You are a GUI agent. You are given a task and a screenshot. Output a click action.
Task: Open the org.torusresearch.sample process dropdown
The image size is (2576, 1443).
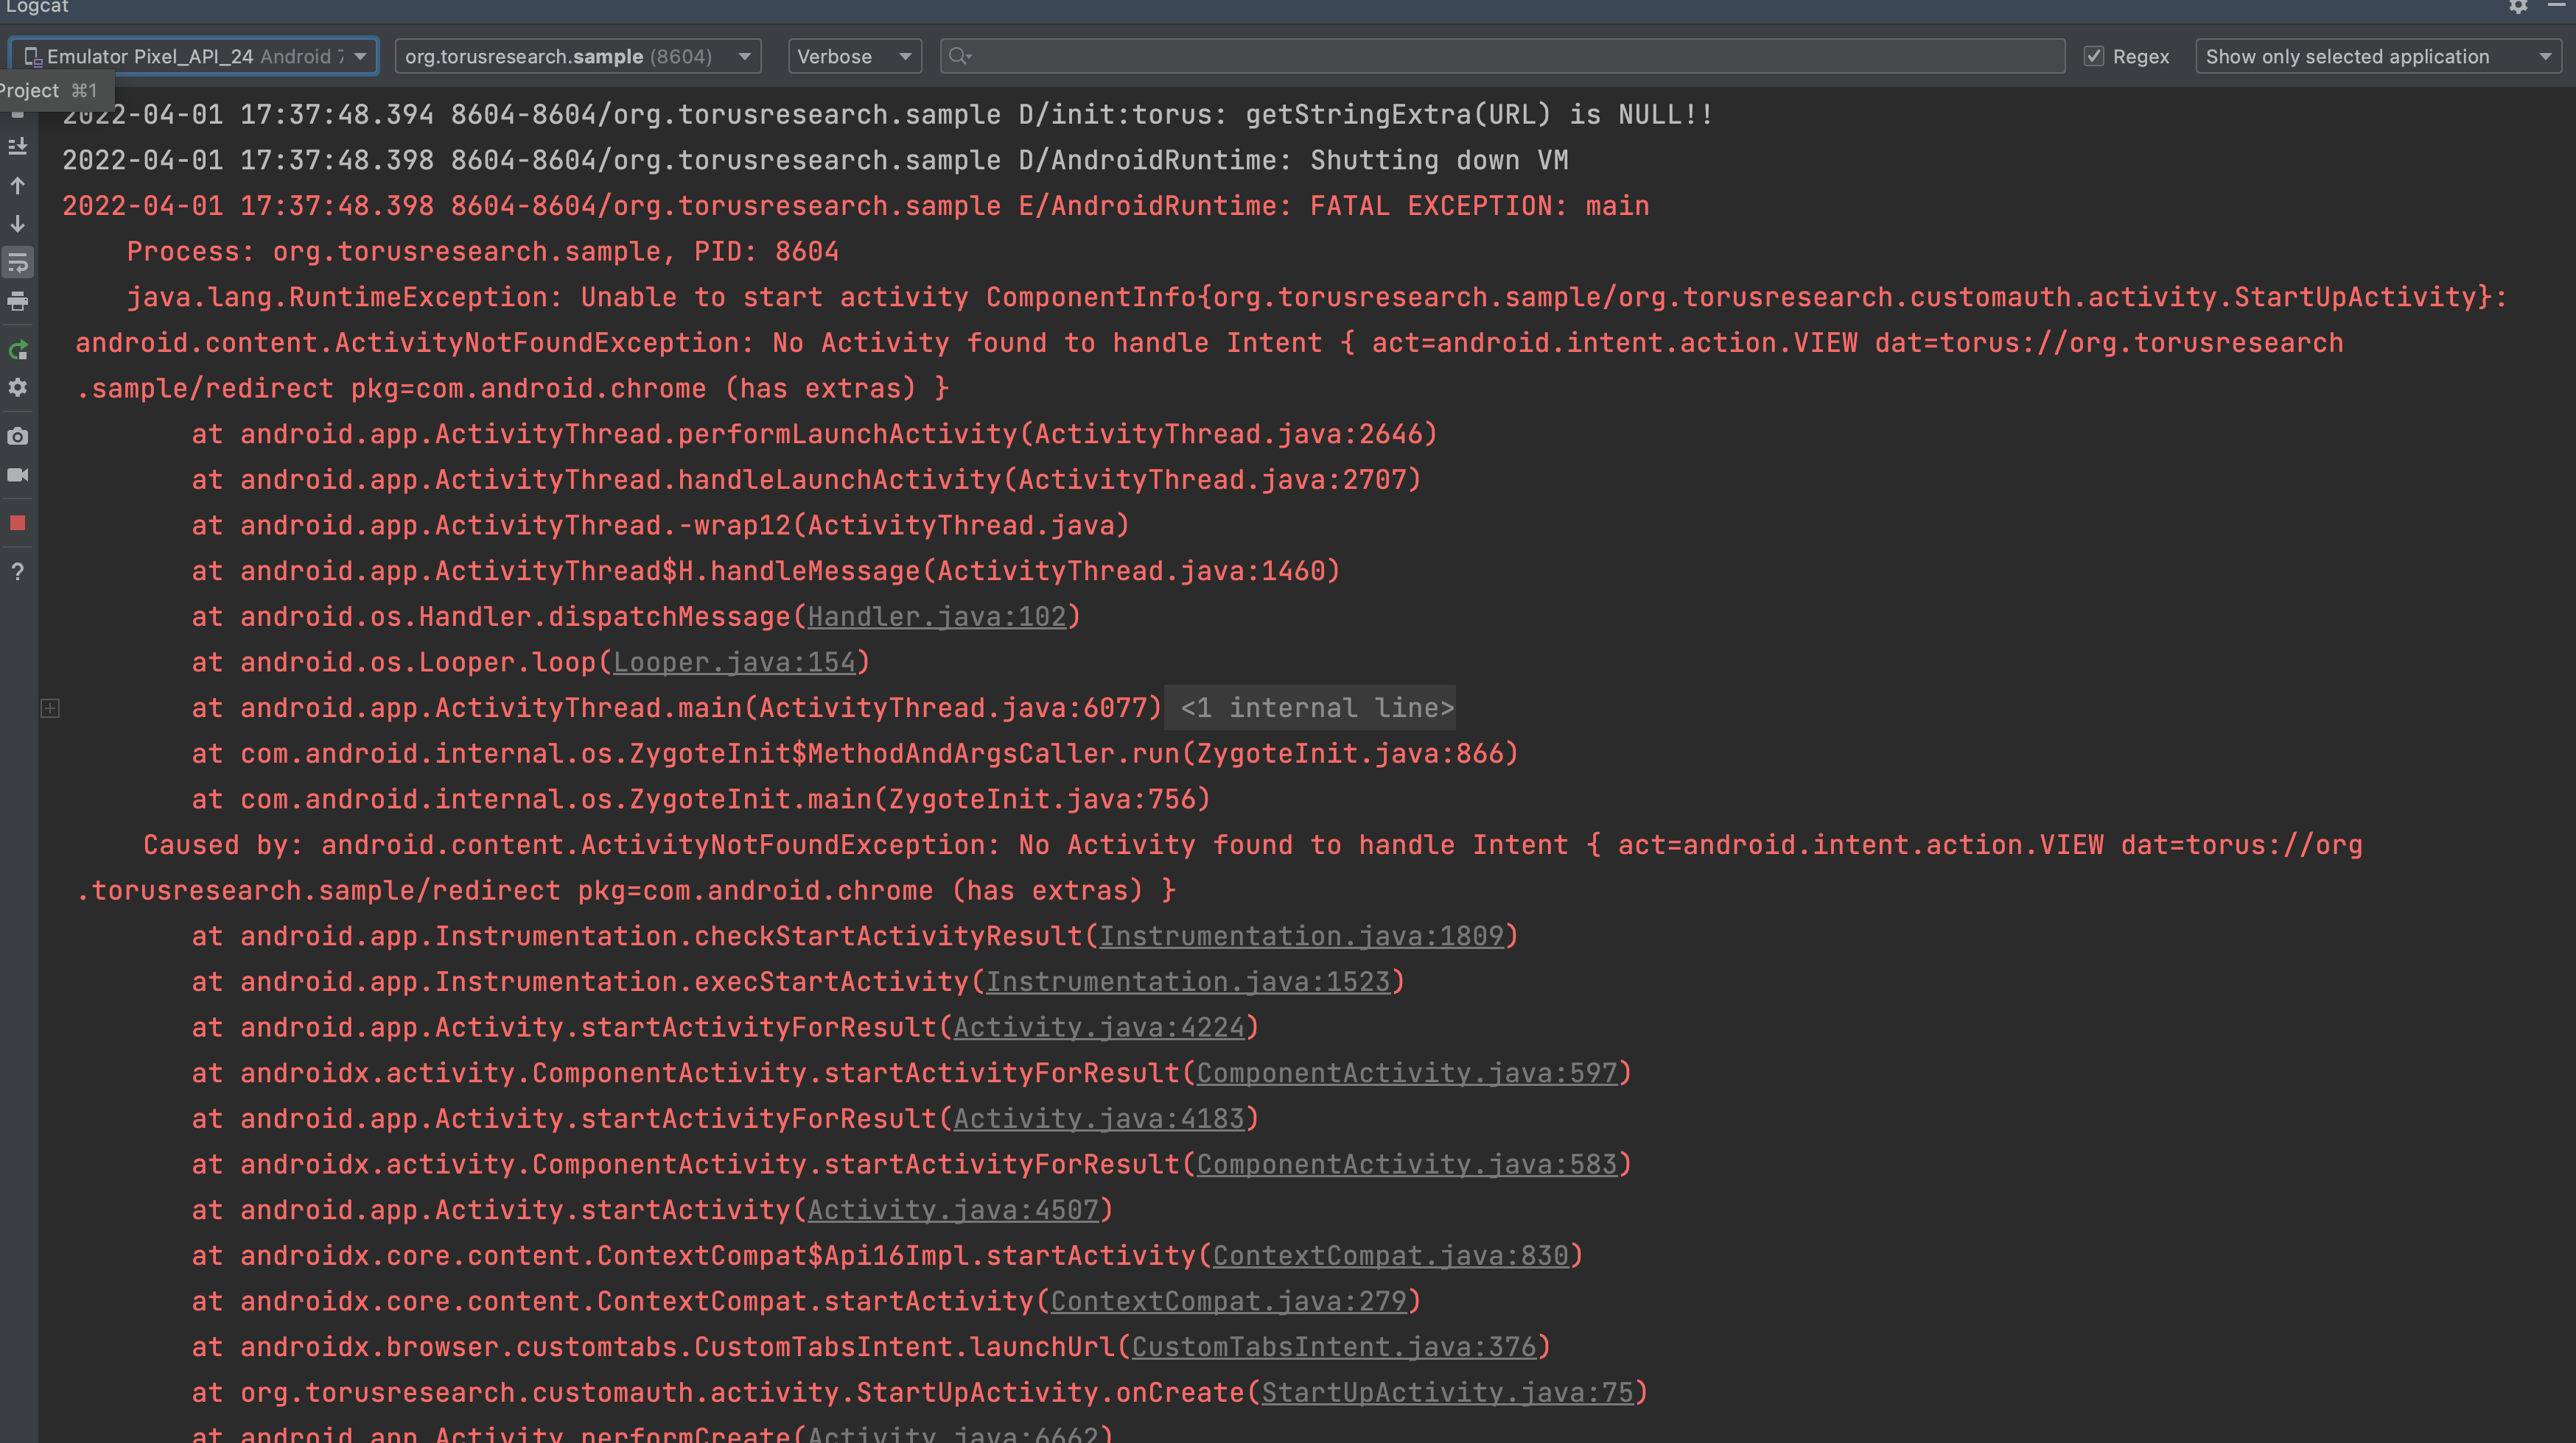578,56
